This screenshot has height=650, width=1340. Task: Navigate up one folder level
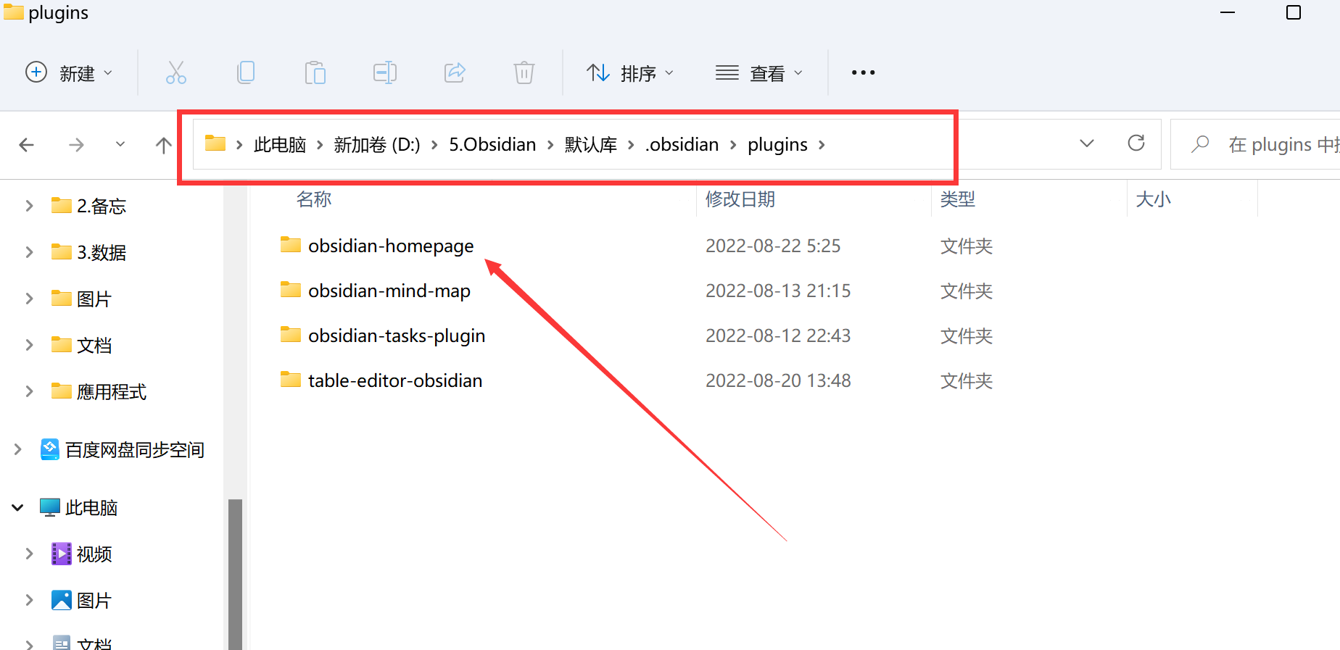(164, 145)
